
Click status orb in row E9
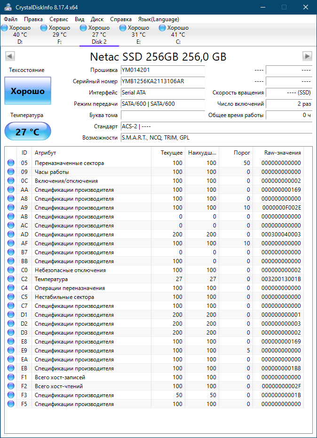[x=11, y=350]
